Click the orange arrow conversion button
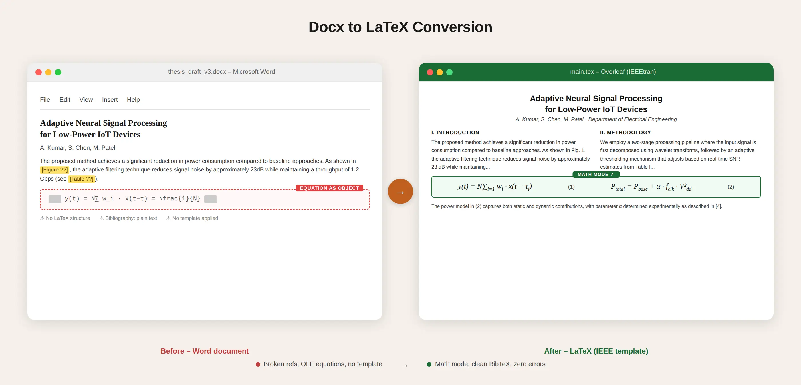This screenshot has height=385, width=801. coord(400,191)
